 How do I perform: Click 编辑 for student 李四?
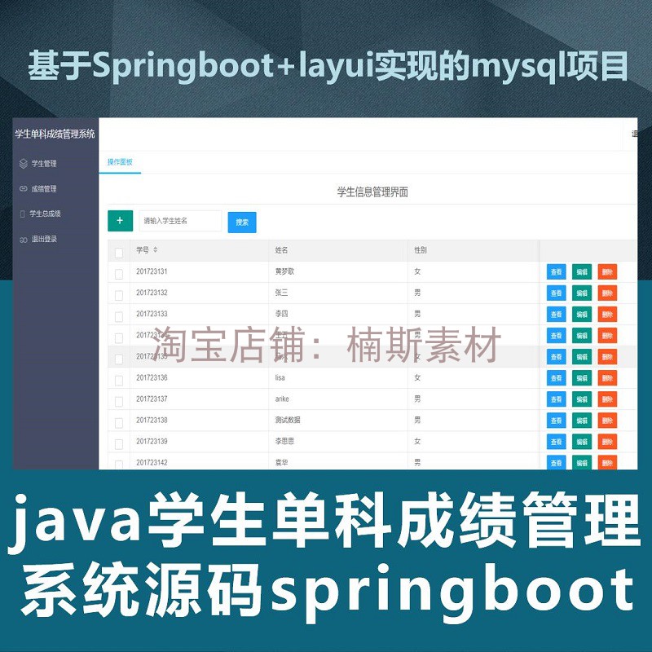pos(582,315)
